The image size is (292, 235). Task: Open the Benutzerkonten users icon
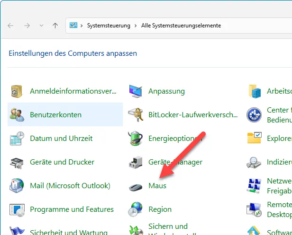click(17, 115)
